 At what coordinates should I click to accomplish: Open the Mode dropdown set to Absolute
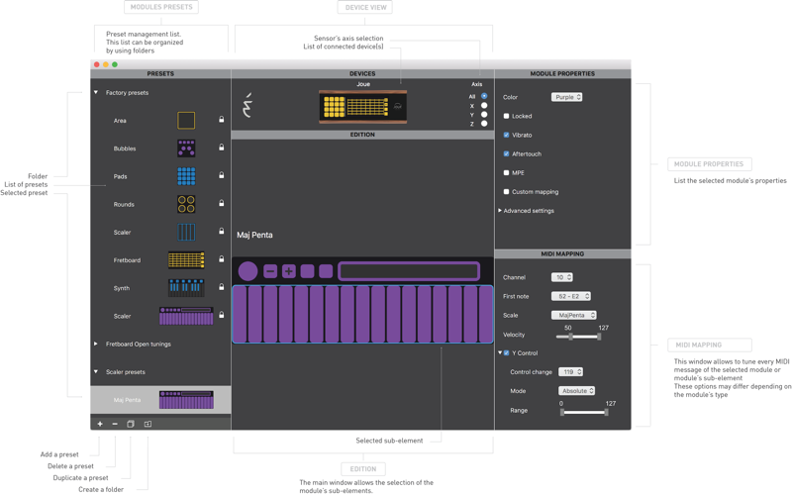pyautogui.click(x=576, y=391)
